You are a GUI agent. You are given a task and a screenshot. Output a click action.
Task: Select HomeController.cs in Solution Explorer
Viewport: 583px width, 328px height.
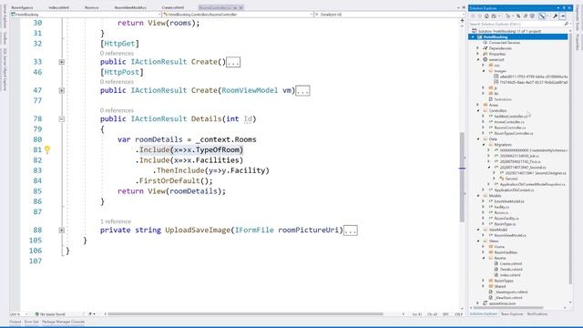509,121
